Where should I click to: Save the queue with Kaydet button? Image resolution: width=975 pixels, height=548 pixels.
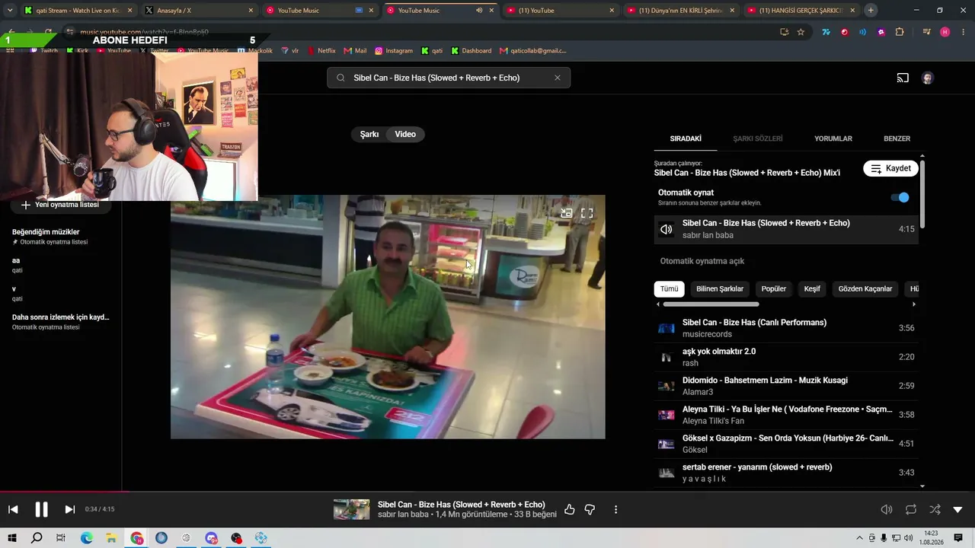(x=890, y=168)
